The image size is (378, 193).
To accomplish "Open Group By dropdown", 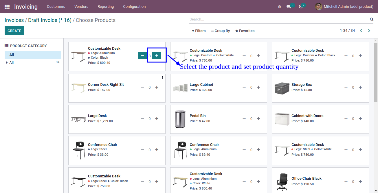I will (x=221, y=31).
